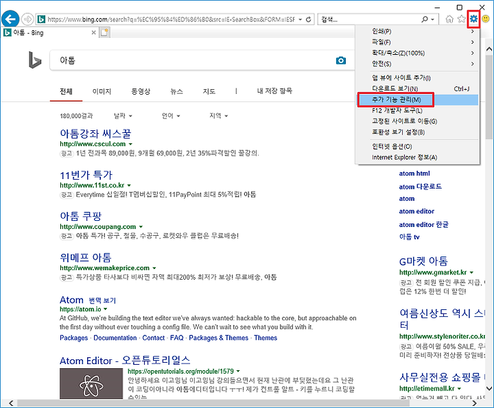
Task: Open address bar autocomplete dropdown arrow
Action: (x=301, y=19)
